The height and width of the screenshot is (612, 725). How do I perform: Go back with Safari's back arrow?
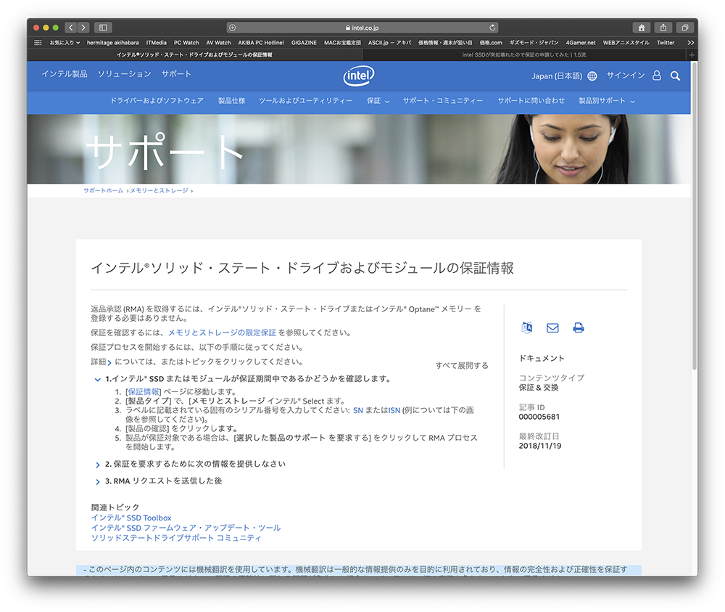[x=71, y=28]
